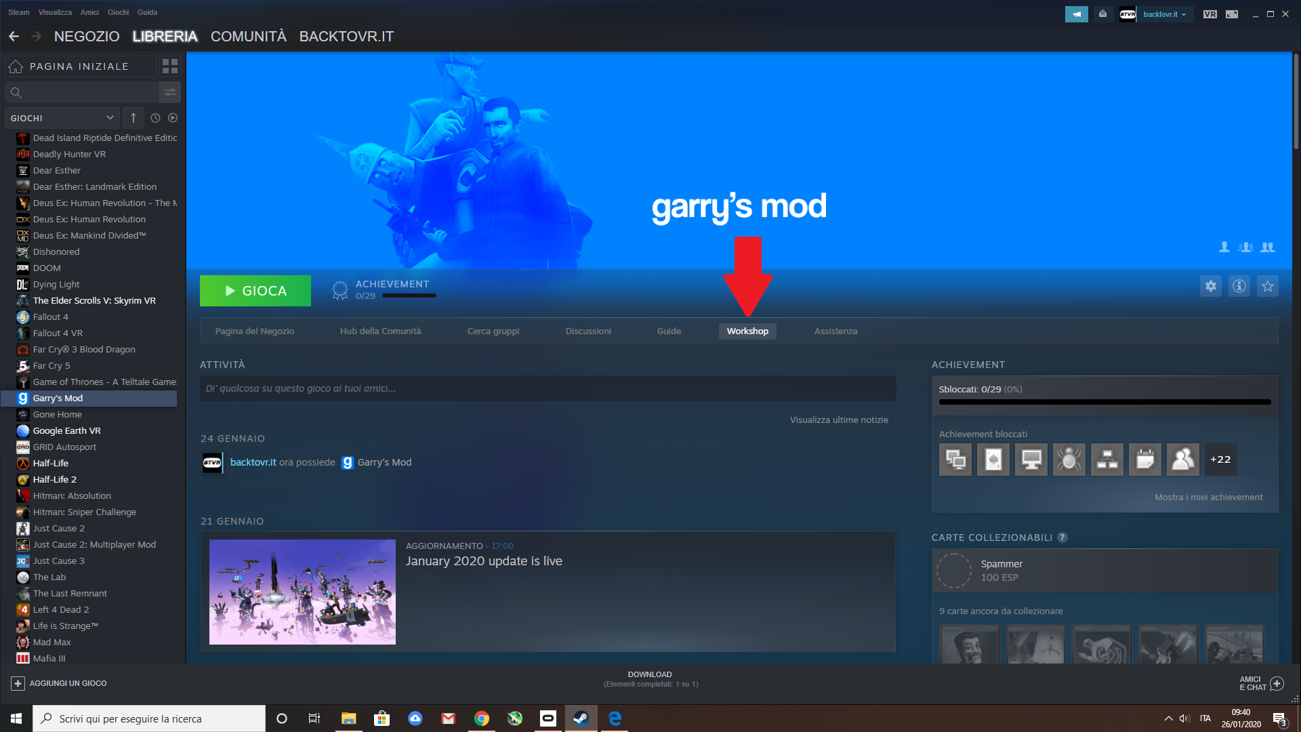1301x732 pixels.
Task: Open Hub della Comunità tab
Action: [381, 331]
